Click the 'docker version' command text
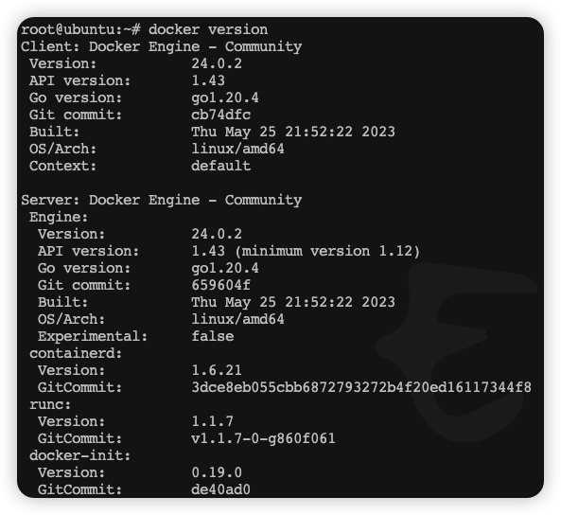This screenshot has height=515, width=561. pyautogui.click(x=208, y=29)
